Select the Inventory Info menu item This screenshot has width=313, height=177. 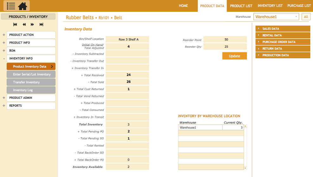[31, 59]
